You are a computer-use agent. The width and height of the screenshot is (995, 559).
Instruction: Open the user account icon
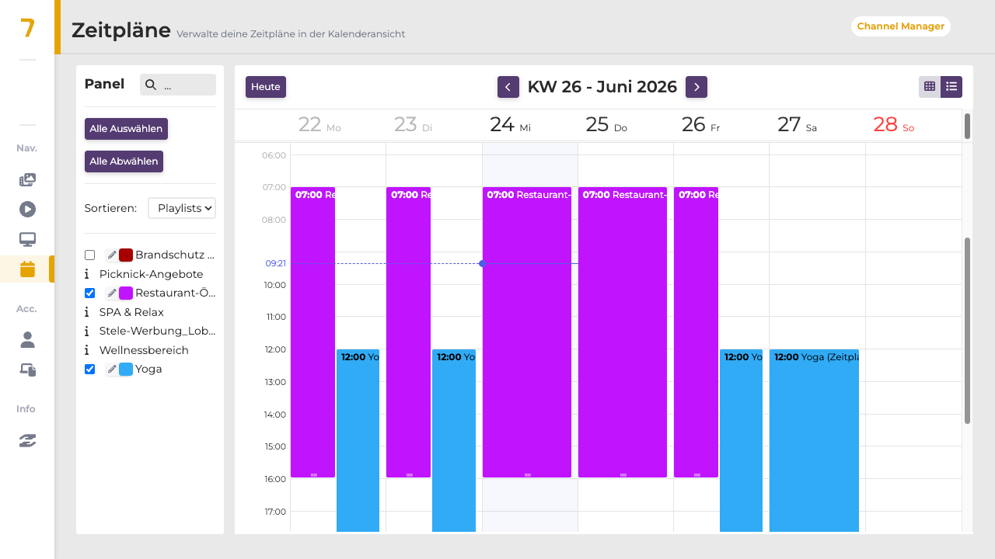(27, 339)
